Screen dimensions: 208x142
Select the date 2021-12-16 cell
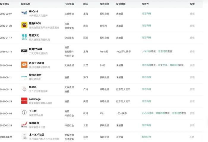pos(6,52)
